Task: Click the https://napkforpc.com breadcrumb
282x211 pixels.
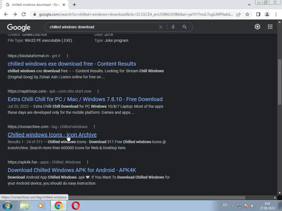Action: click(27, 91)
